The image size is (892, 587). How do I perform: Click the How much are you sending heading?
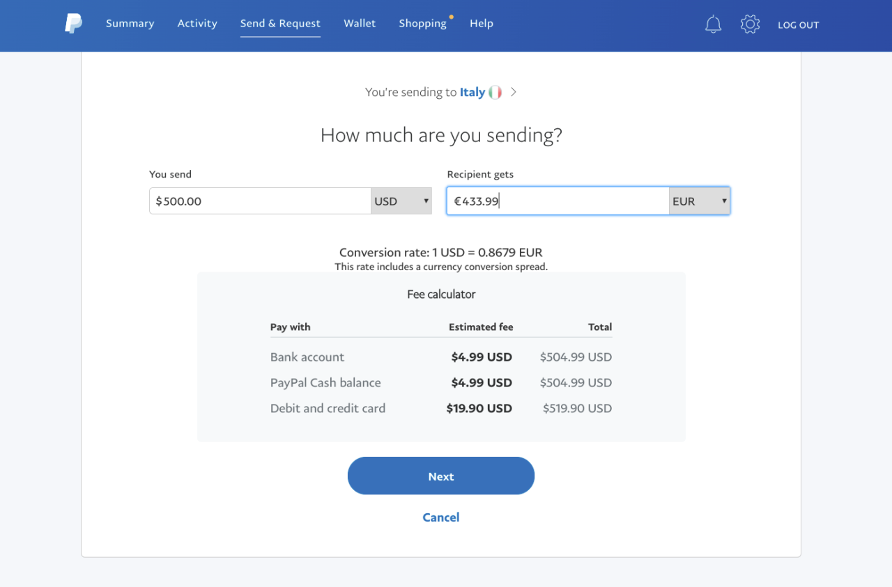coord(441,135)
